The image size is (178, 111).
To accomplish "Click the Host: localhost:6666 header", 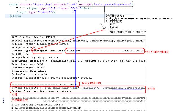I will pyautogui.click(x=27, y=64).
